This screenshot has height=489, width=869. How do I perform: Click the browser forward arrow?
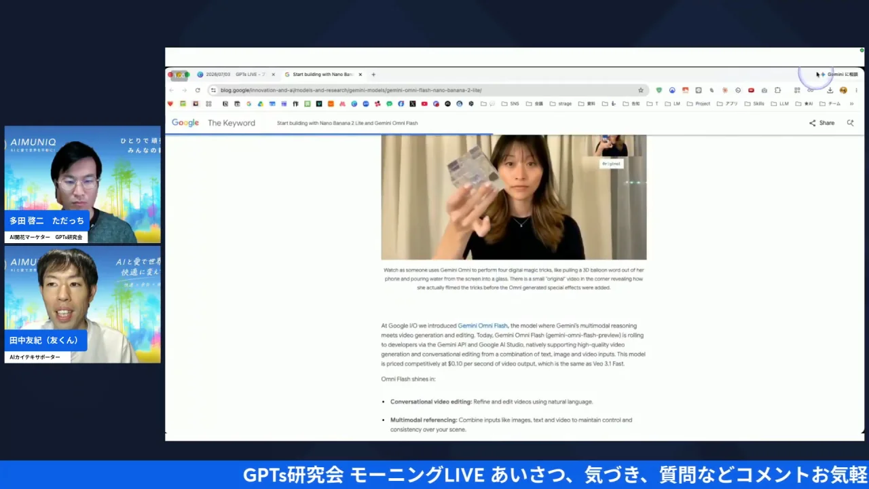pyautogui.click(x=183, y=90)
